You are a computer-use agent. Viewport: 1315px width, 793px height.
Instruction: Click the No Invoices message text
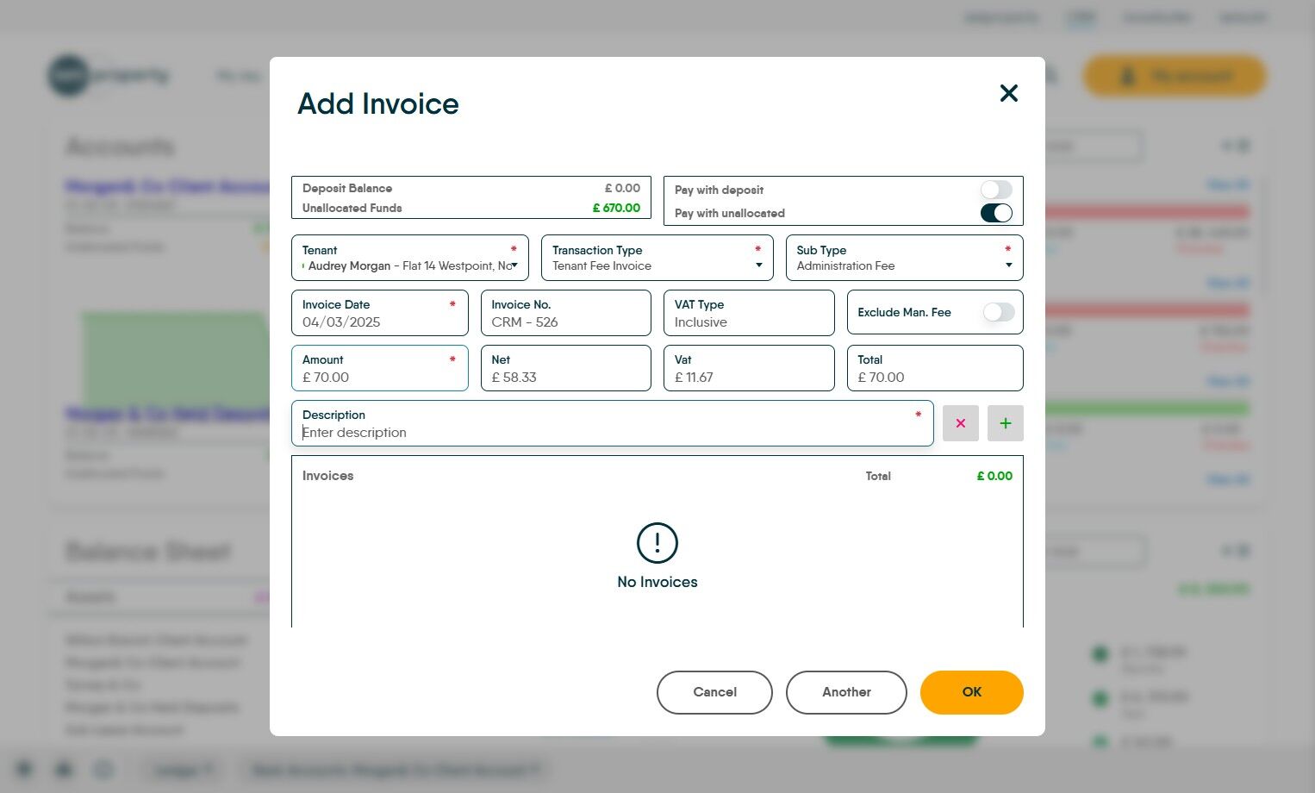click(657, 582)
